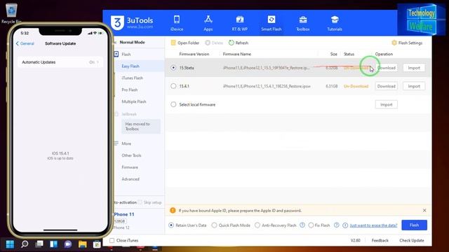This screenshot has width=449, height=252.
Task: Click the blue Flash button
Action: [414, 225]
